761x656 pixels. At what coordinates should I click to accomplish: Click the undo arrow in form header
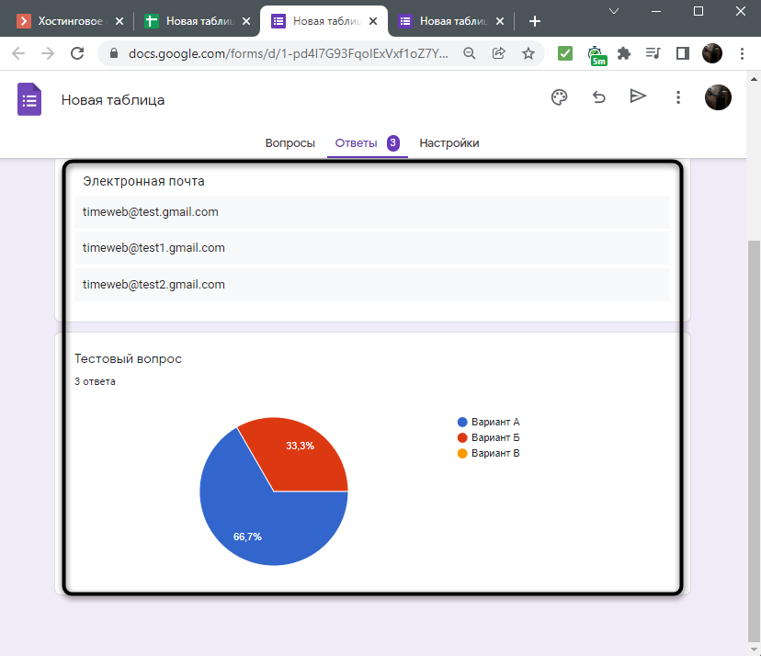click(599, 97)
